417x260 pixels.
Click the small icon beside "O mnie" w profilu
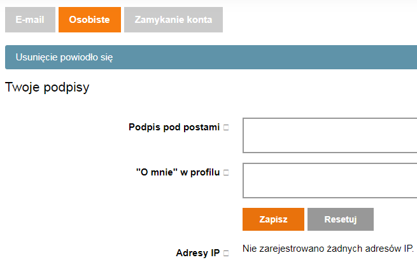tap(226, 172)
